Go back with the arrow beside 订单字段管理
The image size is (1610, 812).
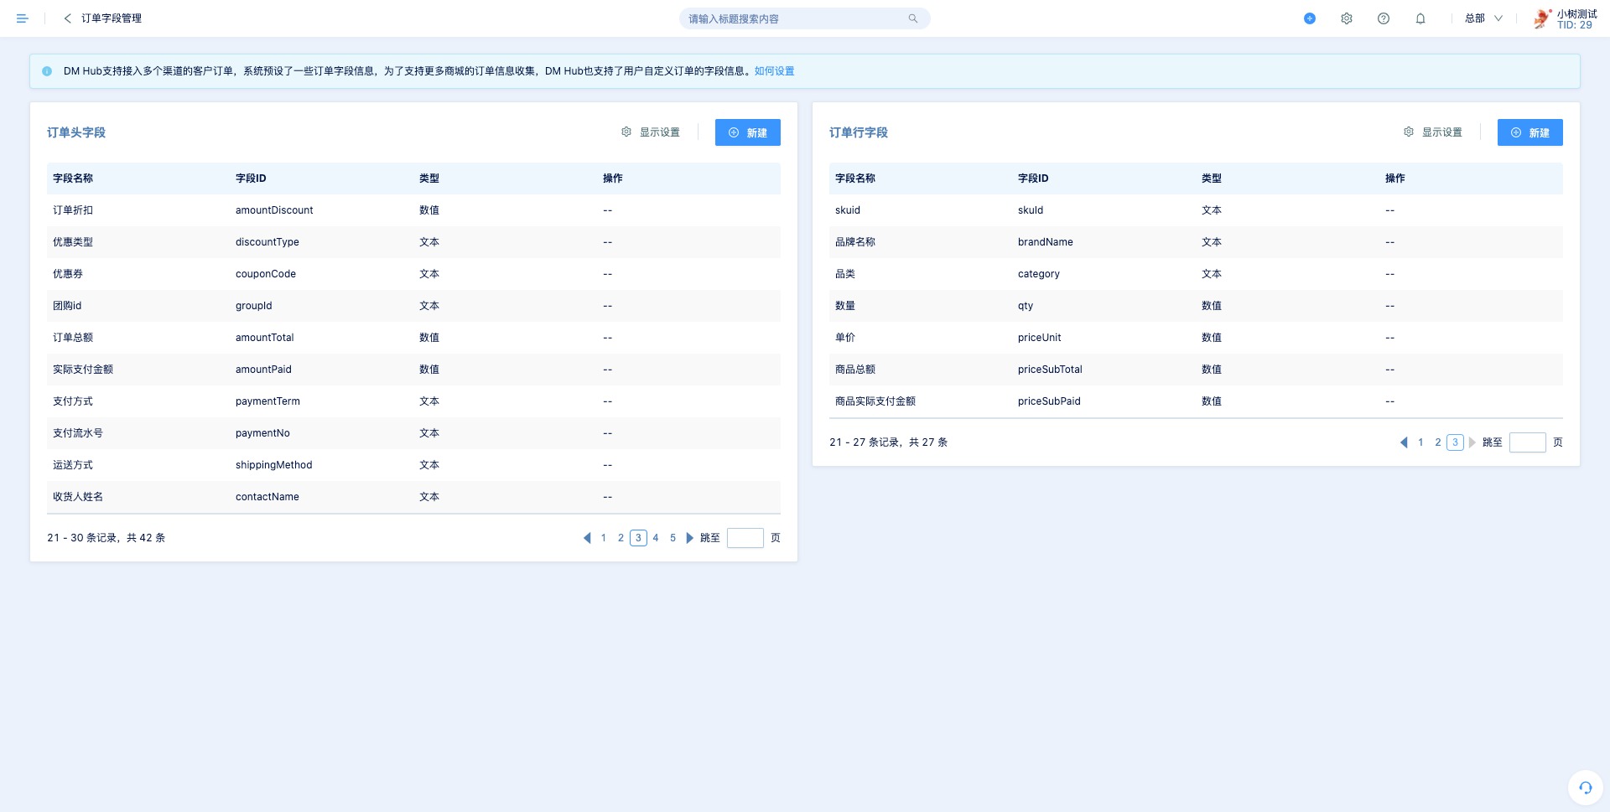click(x=67, y=18)
